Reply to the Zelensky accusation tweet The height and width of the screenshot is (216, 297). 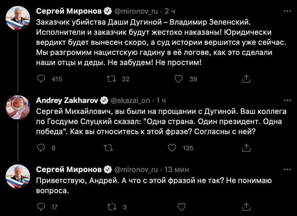coord(41,79)
